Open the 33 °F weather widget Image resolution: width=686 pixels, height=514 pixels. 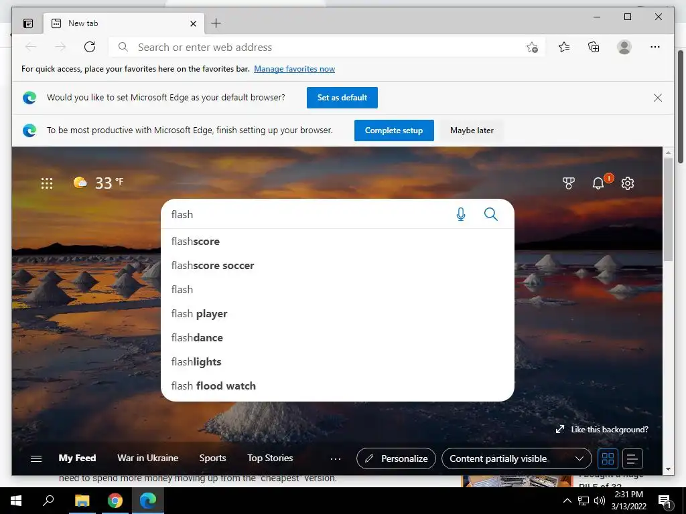coord(98,182)
